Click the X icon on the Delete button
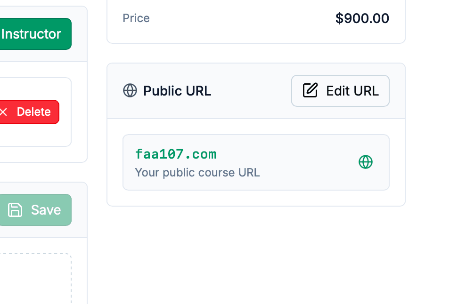Viewport: 474px width, 304px height. click(x=3, y=112)
